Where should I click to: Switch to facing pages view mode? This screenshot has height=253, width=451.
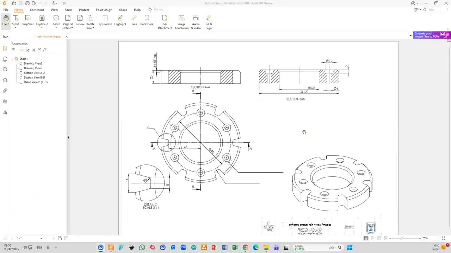(x=379, y=238)
